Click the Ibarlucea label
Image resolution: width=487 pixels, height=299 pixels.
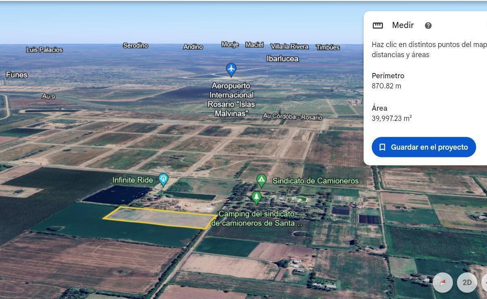click(x=282, y=58)
